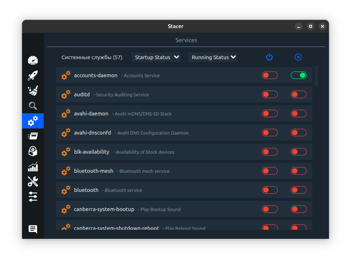The image size is (351, 263).
Task: Minimize the Stacer window
Action: point(299,26)
